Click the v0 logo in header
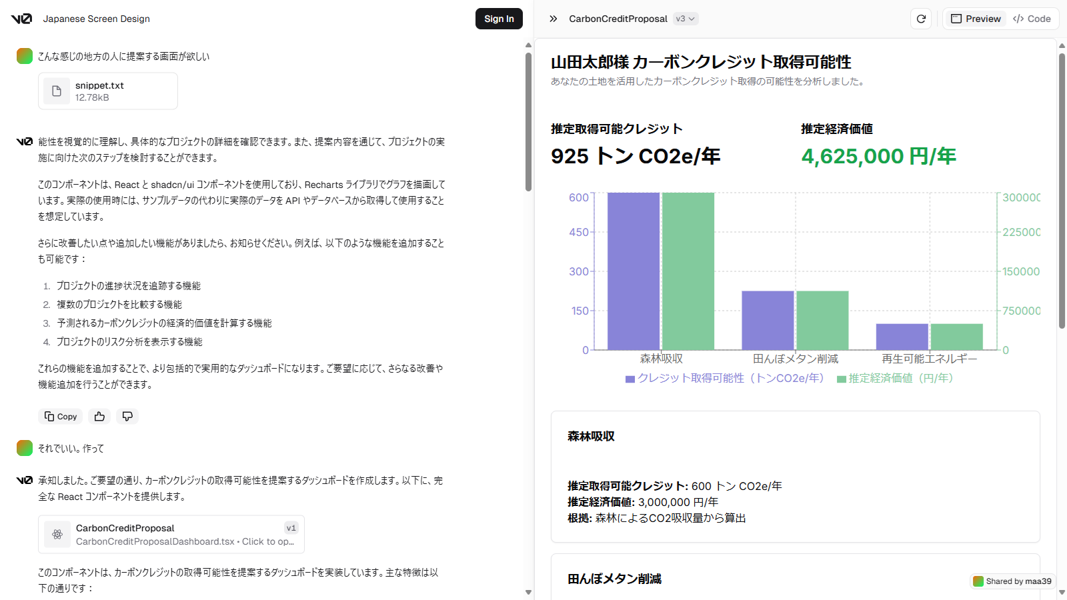The height and width of the screenshot is (600, 1067). click(21, 19)
